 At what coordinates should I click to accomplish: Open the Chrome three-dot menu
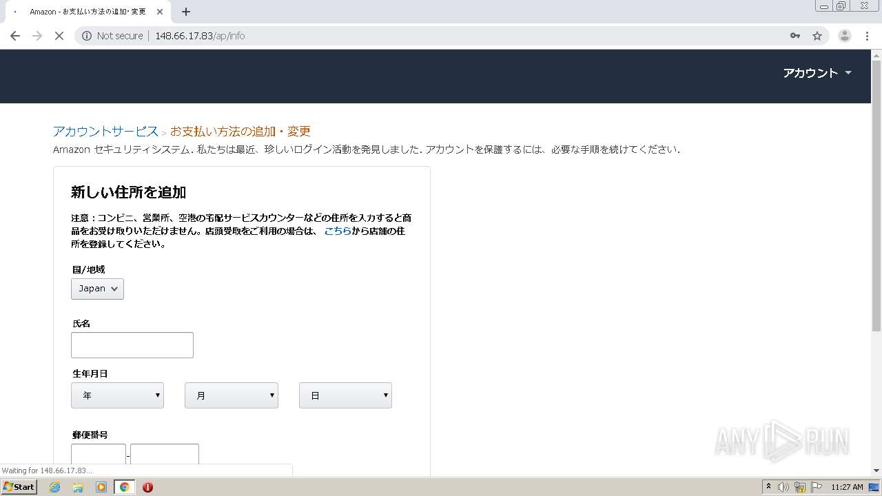[x=868, y=36]
